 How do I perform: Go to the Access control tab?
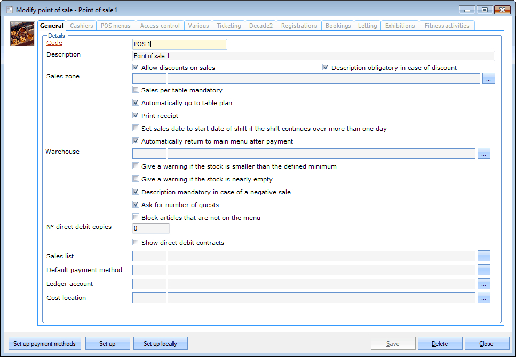[160, 26]
